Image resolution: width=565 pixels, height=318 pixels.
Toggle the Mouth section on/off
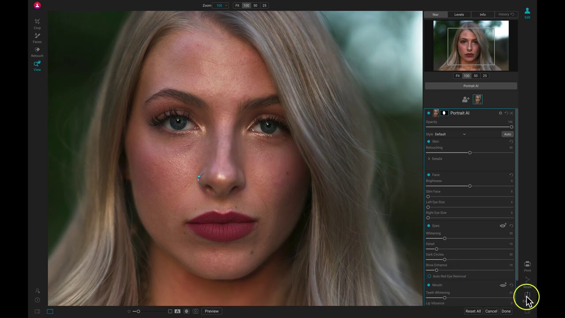click(429, 285)
